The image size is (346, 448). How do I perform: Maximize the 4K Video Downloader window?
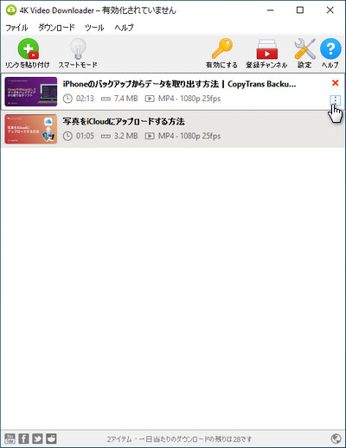click(x=300, y=10)
